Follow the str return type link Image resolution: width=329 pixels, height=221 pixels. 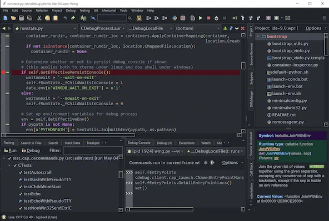(277, 158)
